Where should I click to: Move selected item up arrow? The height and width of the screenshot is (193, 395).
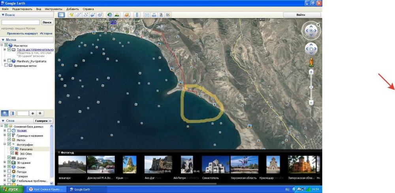(x=33, y=113)
